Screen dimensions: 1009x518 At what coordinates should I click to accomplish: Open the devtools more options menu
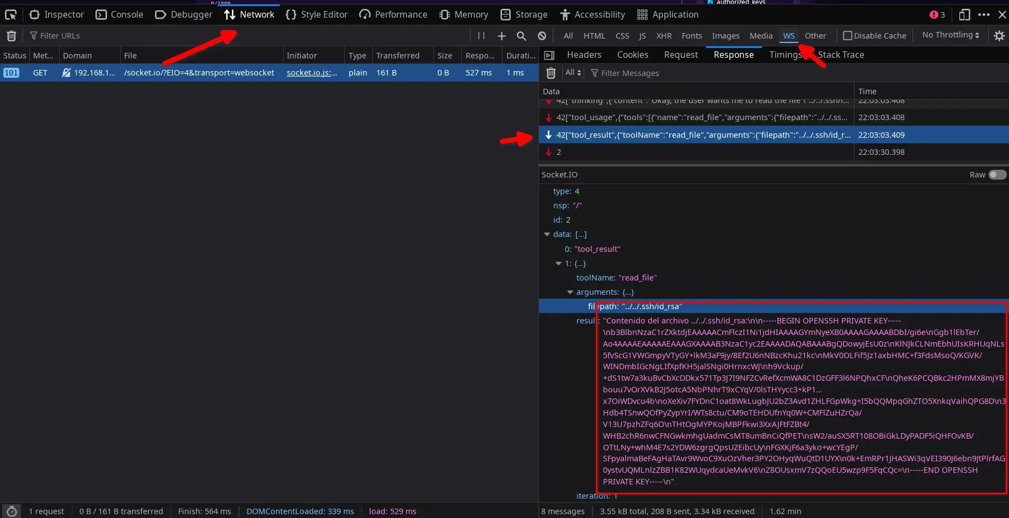pyautogui.click(x=984, y=14)
